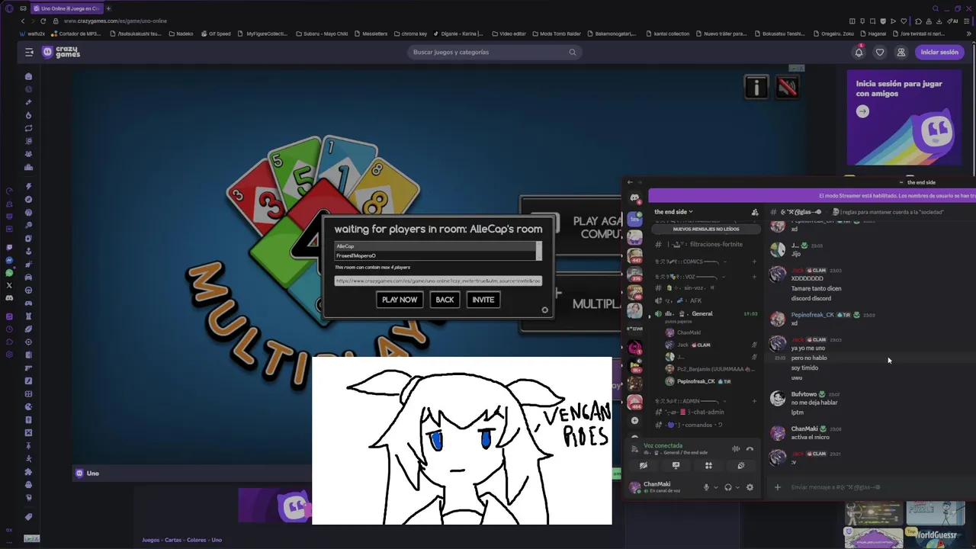Click the search magnifier icon
This screenshot has width=976, height=549.
coord(572,52)
